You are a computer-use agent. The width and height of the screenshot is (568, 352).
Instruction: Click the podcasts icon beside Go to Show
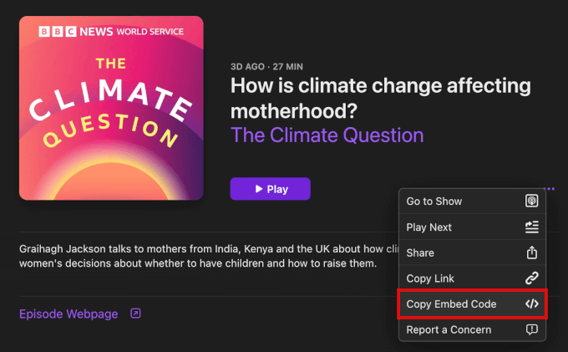[531, 202]
